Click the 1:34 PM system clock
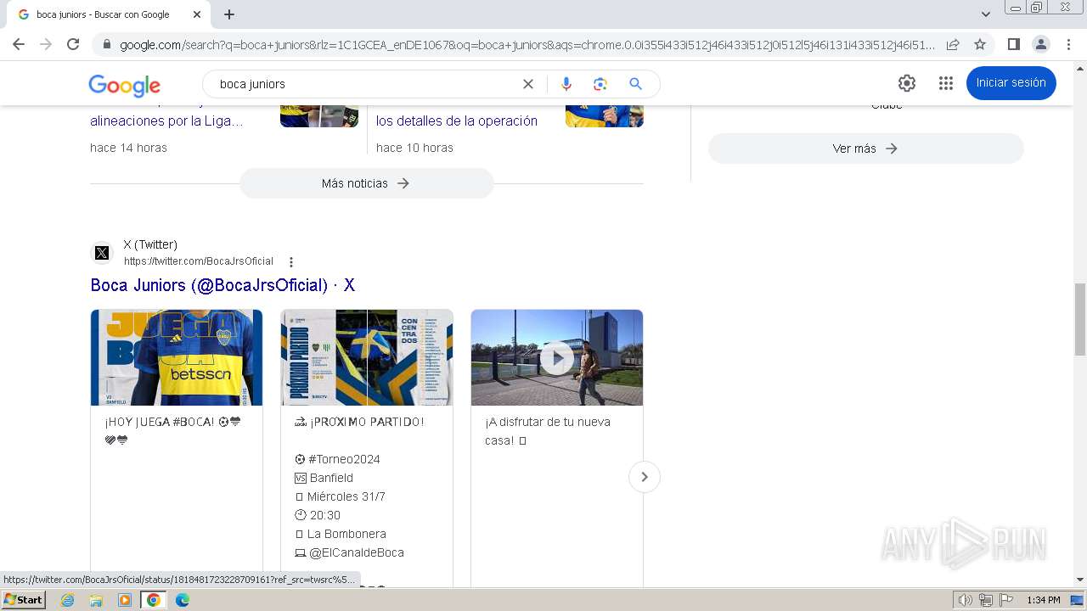The height and width of the screenshot is (611, 1087). pos(1044,600)
